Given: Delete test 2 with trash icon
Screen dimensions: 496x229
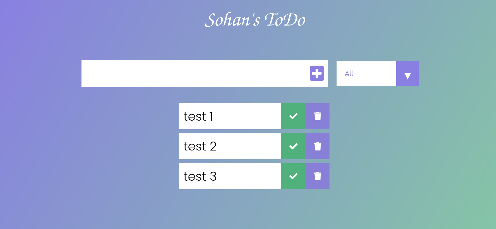Looking at the screenshot, I should [318, 146].
